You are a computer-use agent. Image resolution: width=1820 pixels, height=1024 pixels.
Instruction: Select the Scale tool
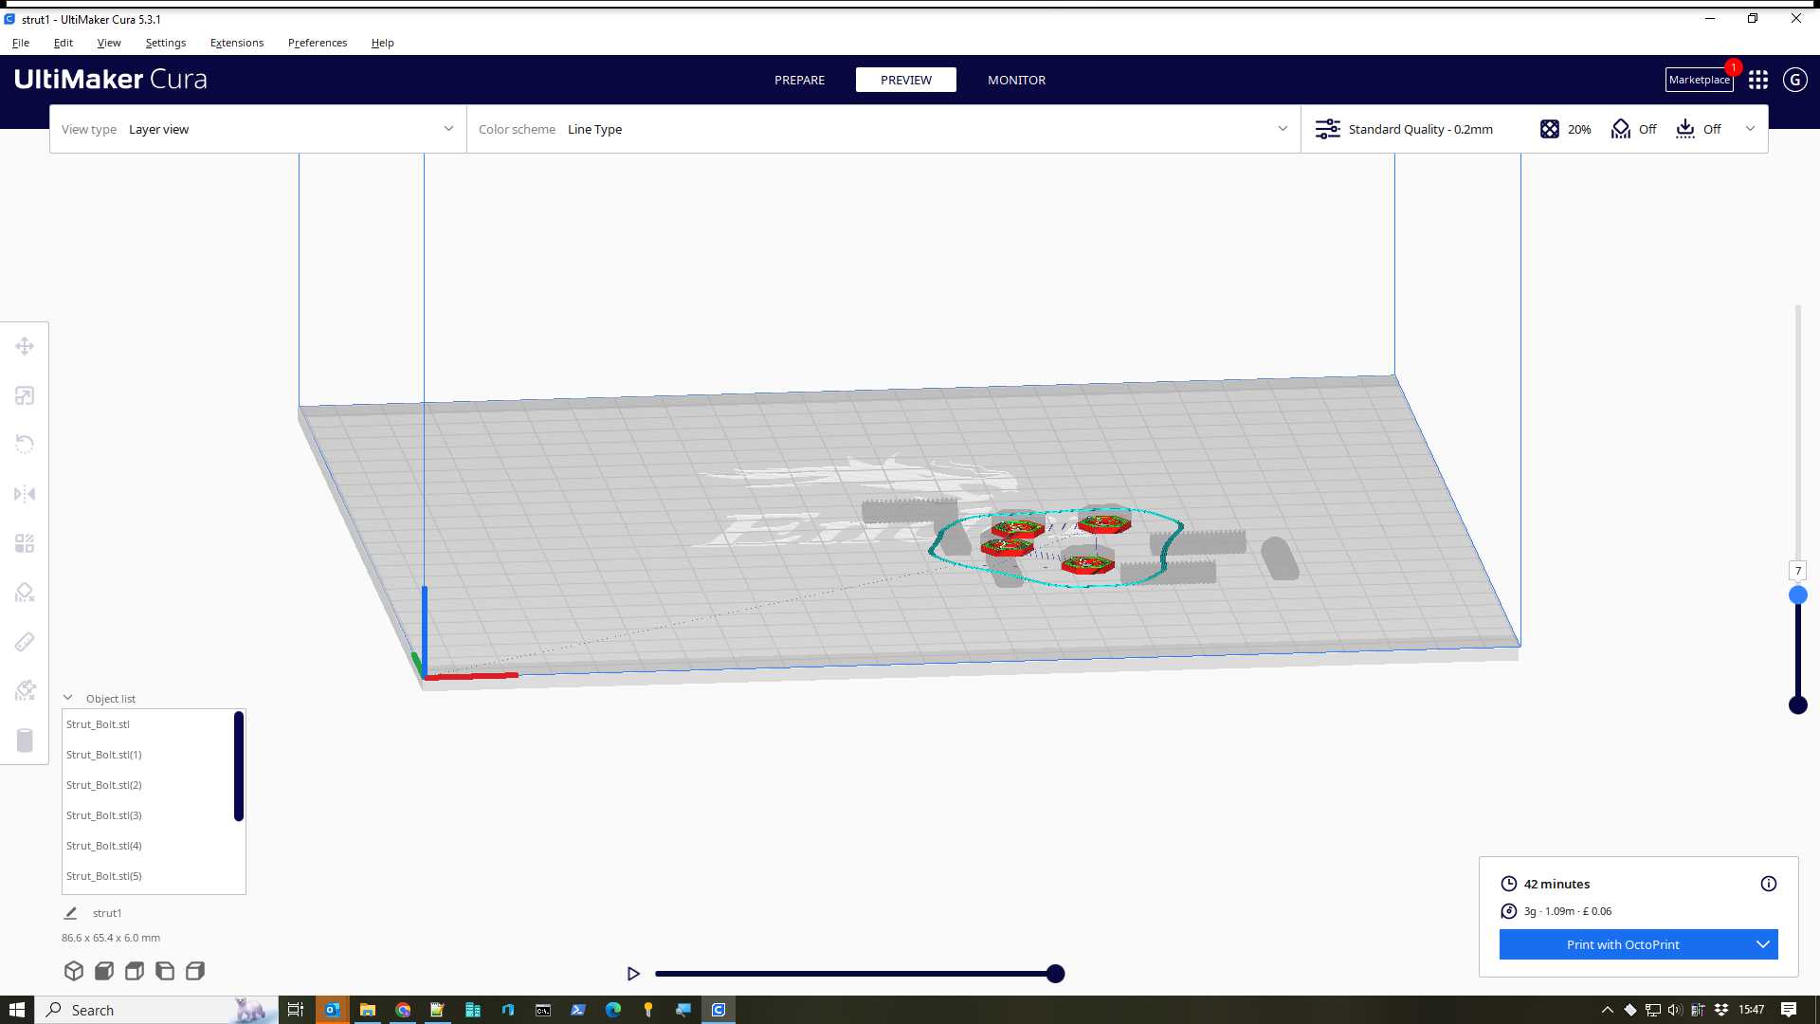24,395
